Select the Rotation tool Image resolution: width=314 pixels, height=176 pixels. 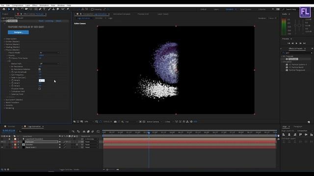coord(23,9)
